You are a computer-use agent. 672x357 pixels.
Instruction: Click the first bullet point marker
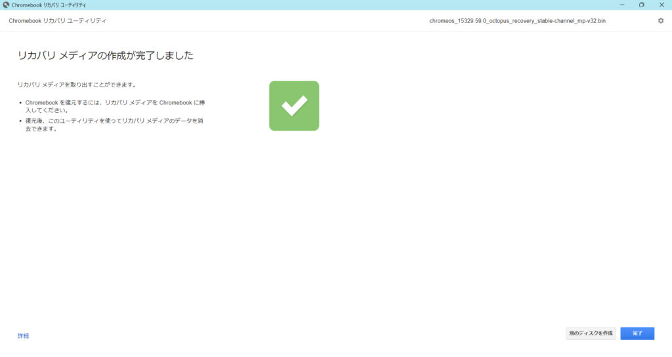[21, 103]
